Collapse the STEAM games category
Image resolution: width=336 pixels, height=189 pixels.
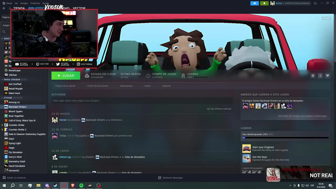coord(2,98)
